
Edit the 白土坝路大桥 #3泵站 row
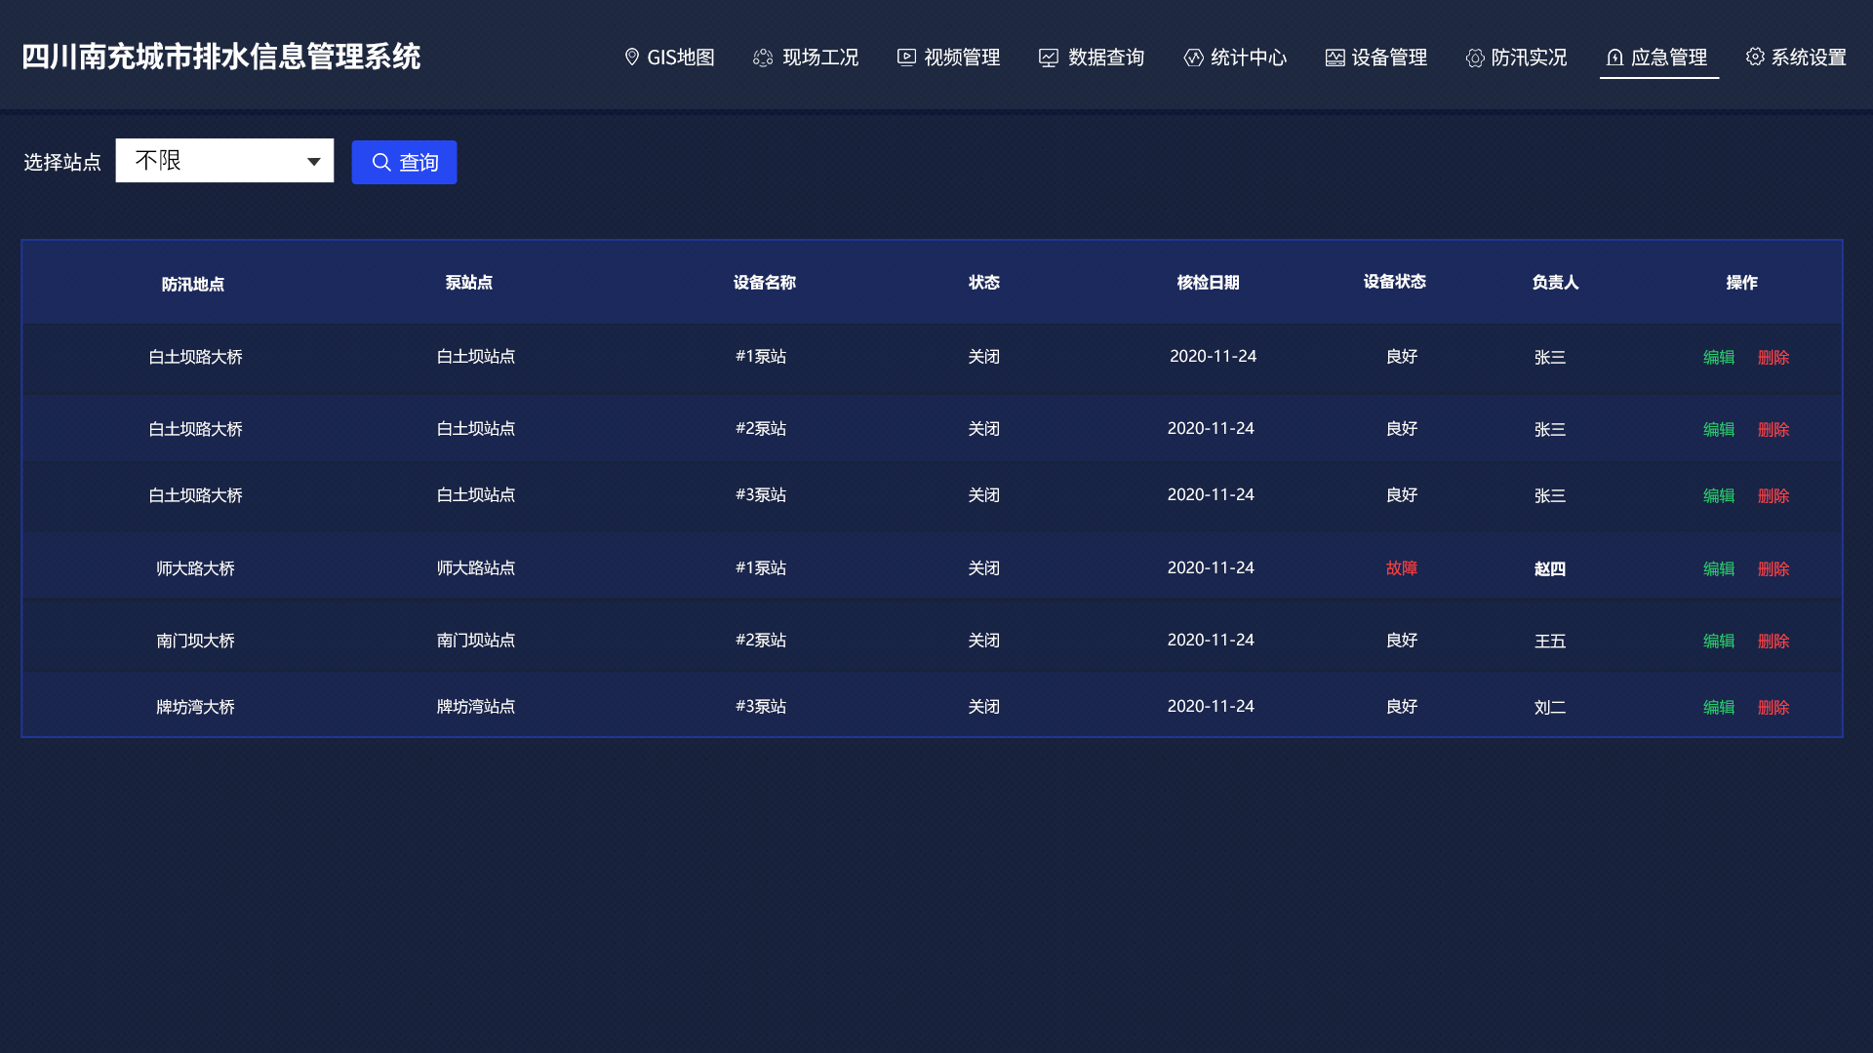tap(1718, 496)
